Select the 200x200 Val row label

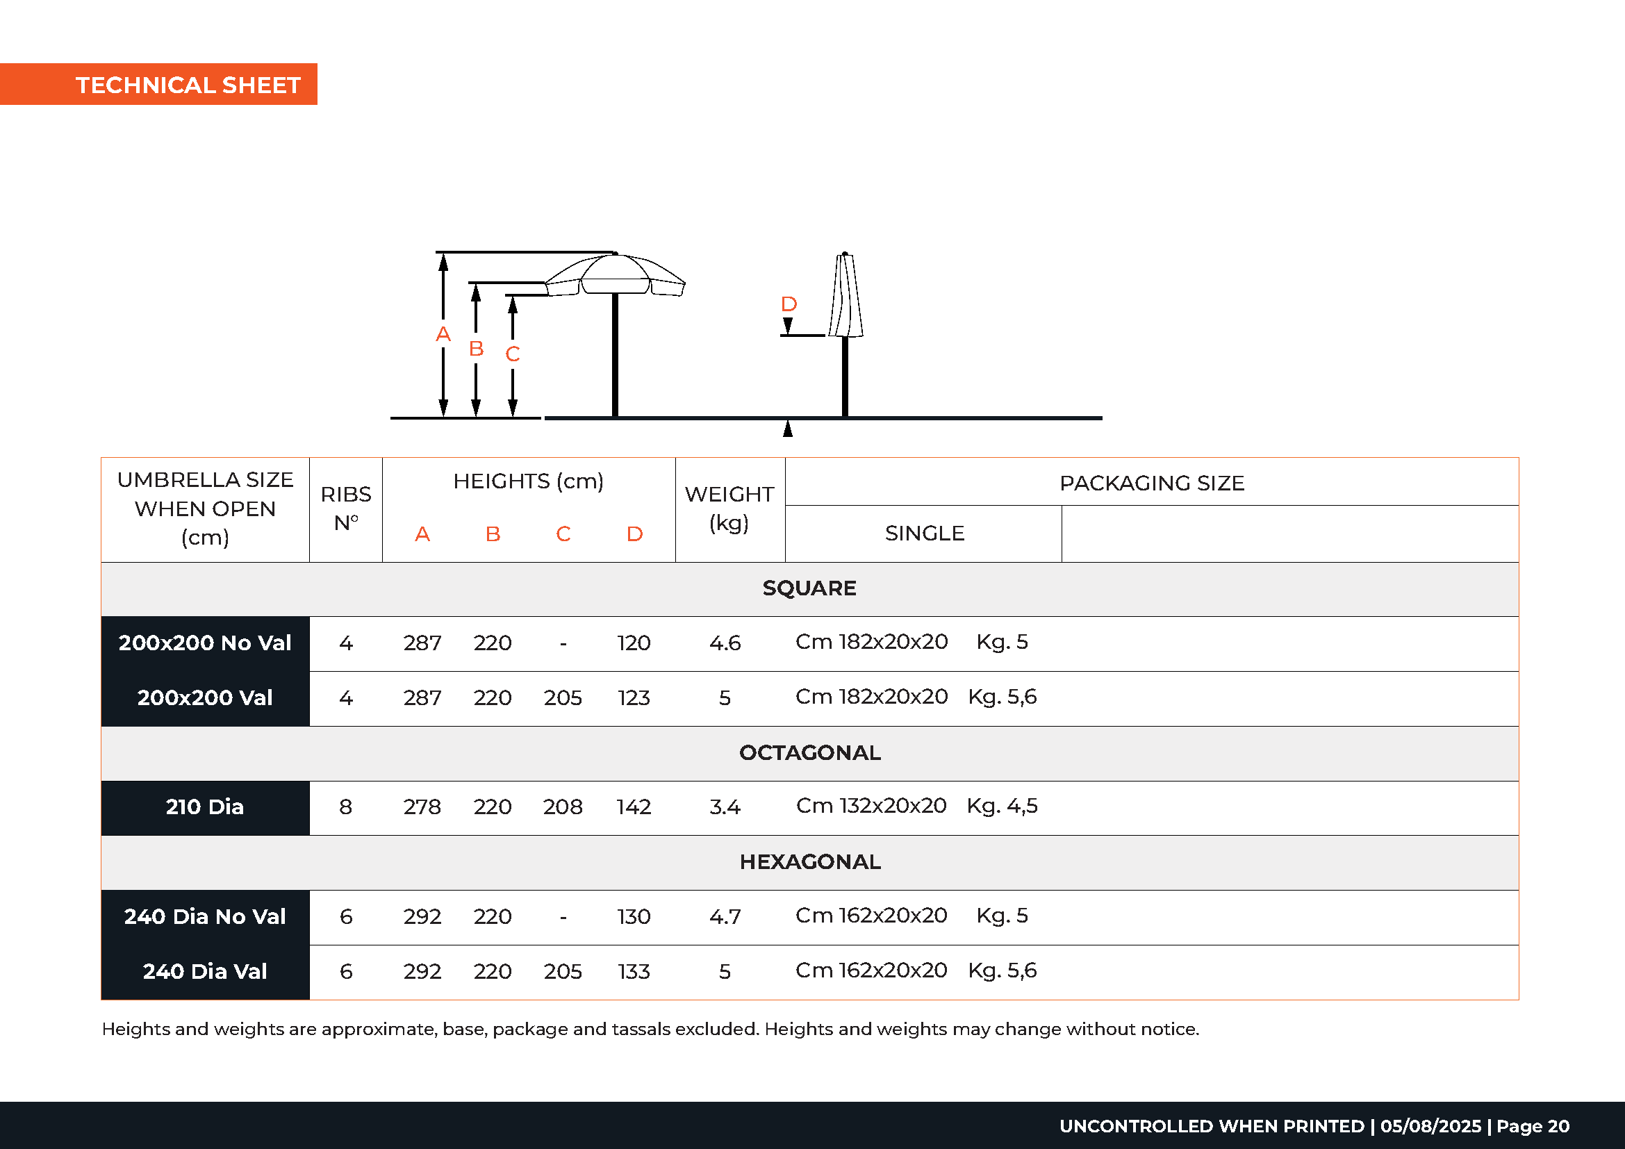[205, 697]
